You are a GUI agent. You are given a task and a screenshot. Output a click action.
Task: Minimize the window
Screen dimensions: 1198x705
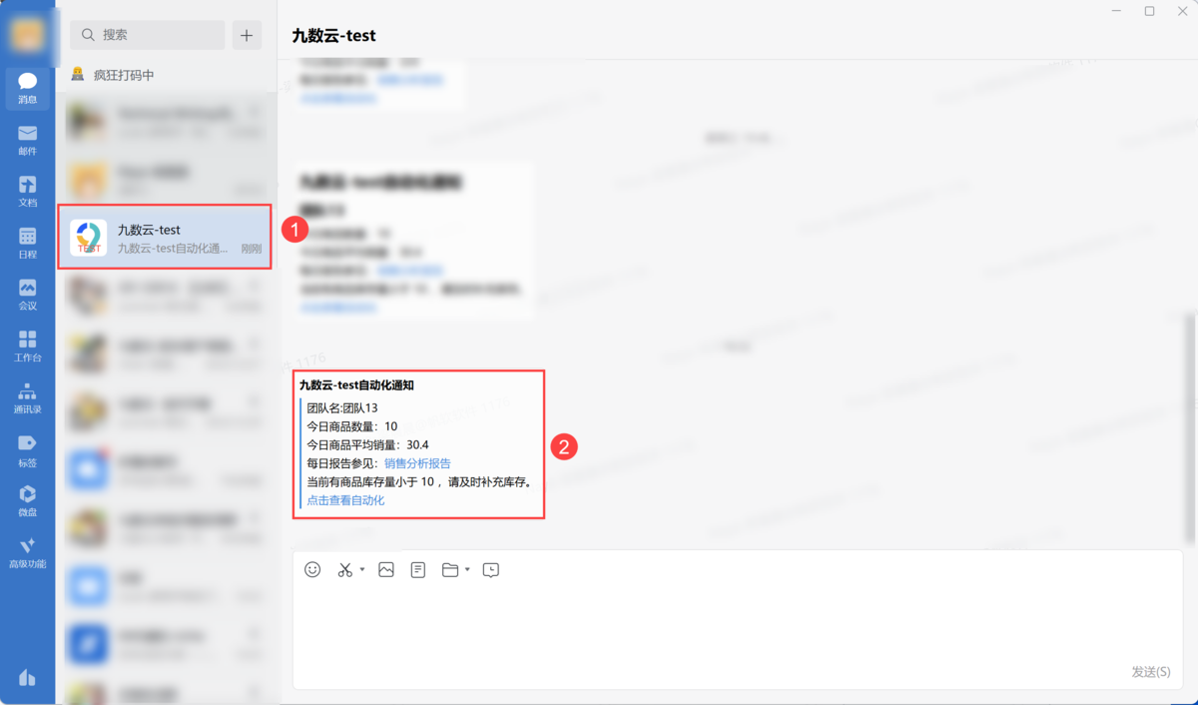(x=1116, y=11)
